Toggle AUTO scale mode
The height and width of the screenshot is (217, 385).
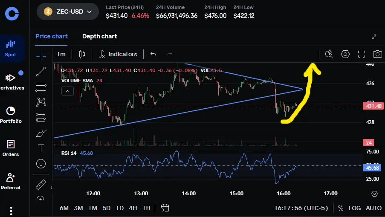pyautogui.click(x=374, y=208)
